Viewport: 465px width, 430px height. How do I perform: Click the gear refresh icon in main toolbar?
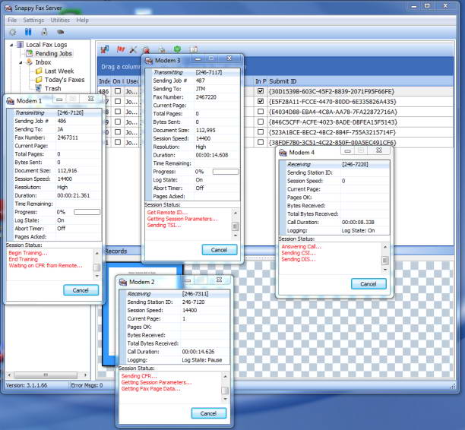pyautogui.click(x=13, y=32)
